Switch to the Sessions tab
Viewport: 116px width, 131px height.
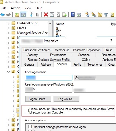click(84, 55)
